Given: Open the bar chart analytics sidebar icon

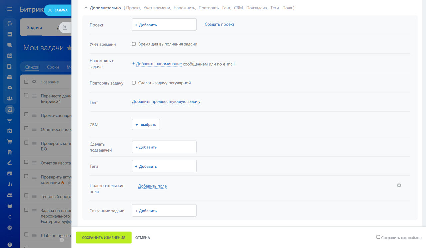Looking at the screenshot, I should [x=10, y=184].
